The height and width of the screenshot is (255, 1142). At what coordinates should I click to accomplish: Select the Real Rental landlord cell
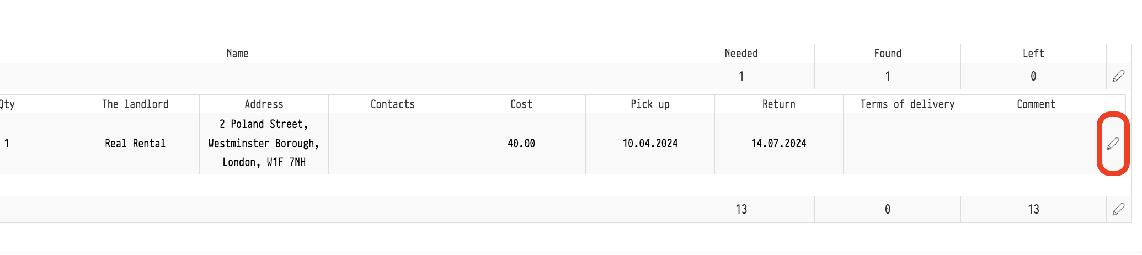[135, 144]
